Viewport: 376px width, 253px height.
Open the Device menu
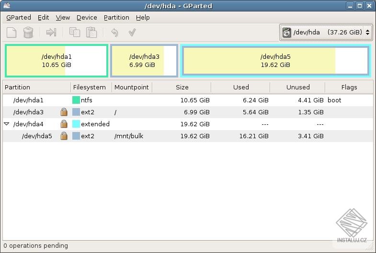[87, 18]
